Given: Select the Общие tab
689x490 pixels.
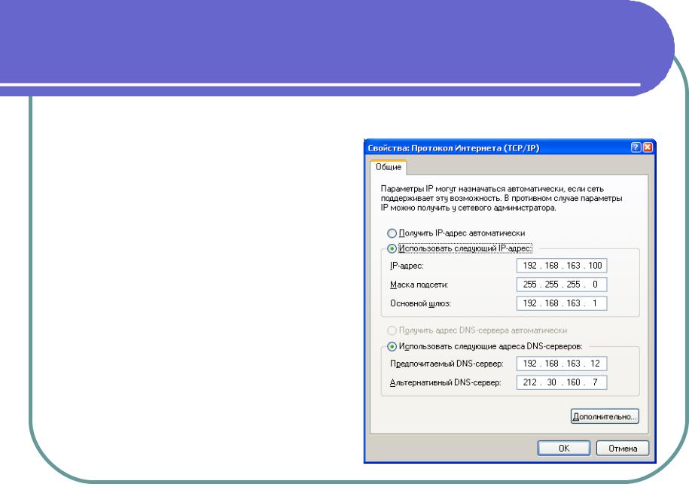Looking at the screenshot, I should (389, 167).
